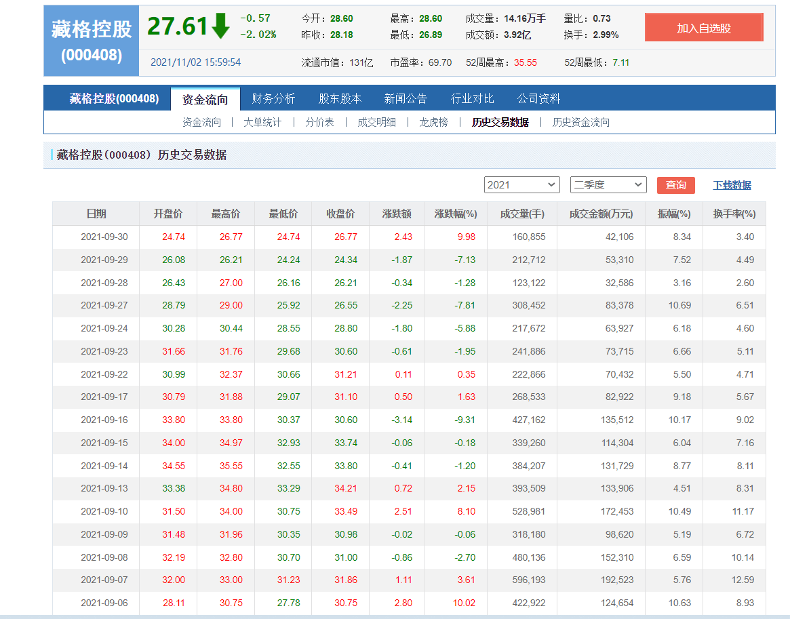Screen dimensions: 790x619
Task: Open the quarter dropdown showing 二季度
Action: [x=608, y=185]
